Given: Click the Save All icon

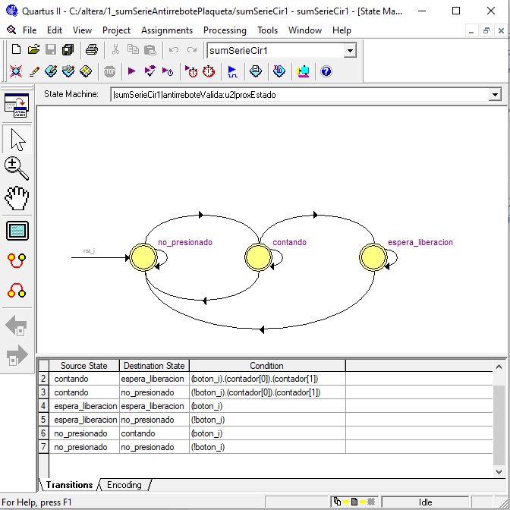Looking at the screenshot, I should point(68,50).
